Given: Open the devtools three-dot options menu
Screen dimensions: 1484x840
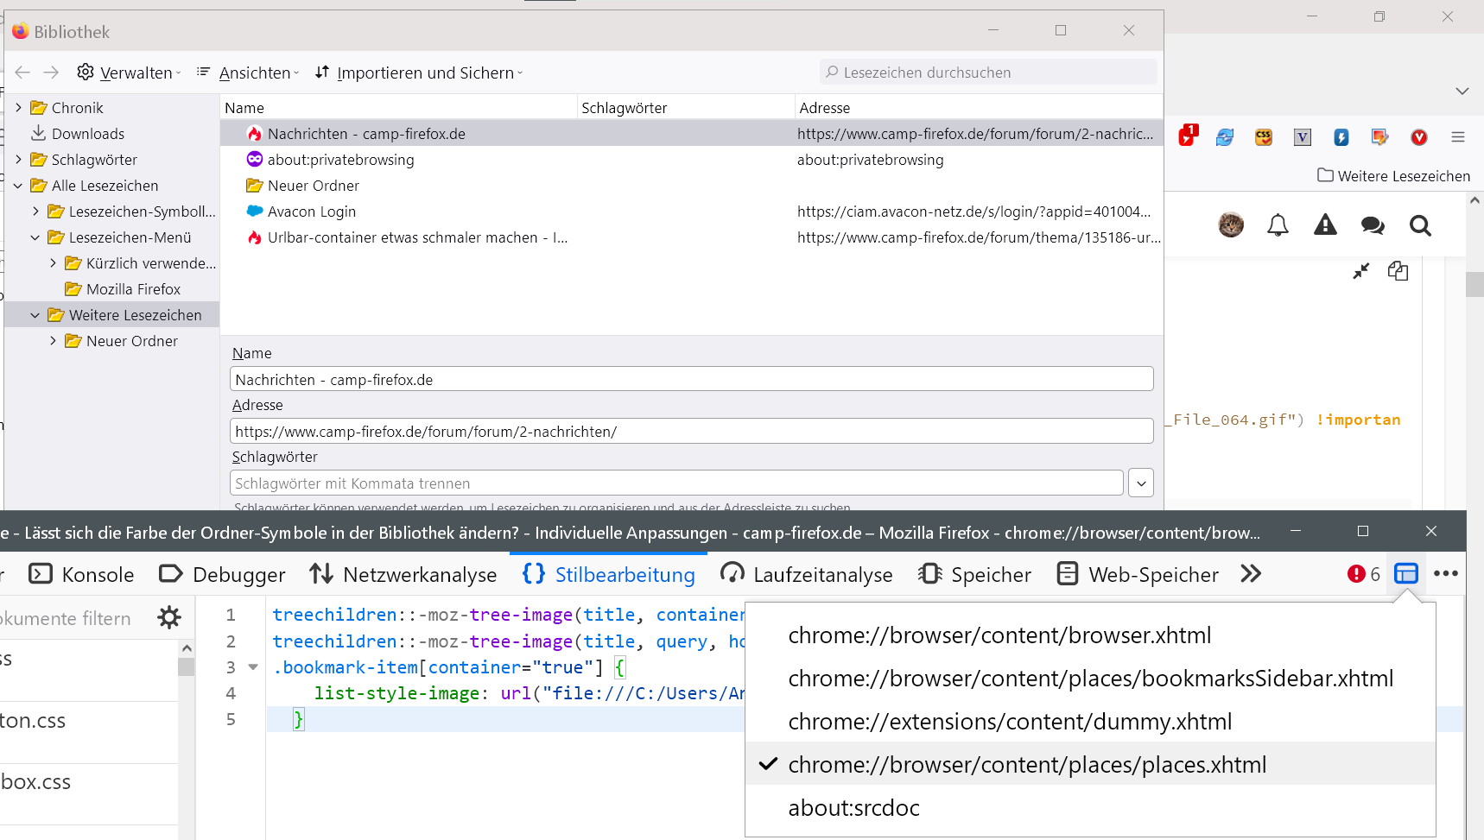Looking at the screenshot, I should coord(1445,574).
